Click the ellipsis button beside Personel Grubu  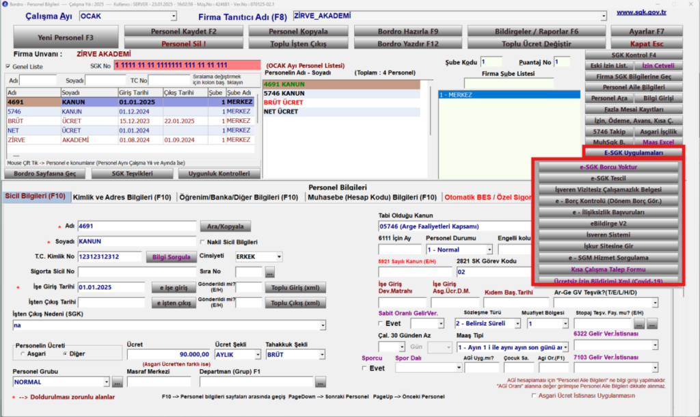[117, 383]
